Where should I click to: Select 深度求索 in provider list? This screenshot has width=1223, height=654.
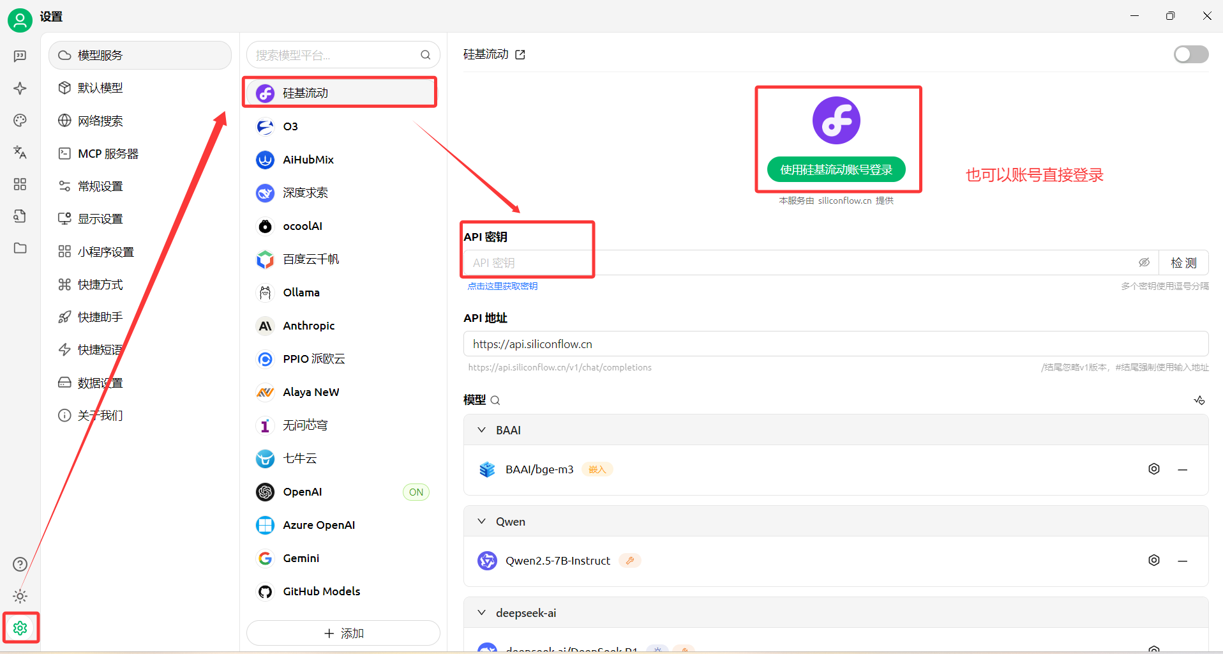click(343, 193)
